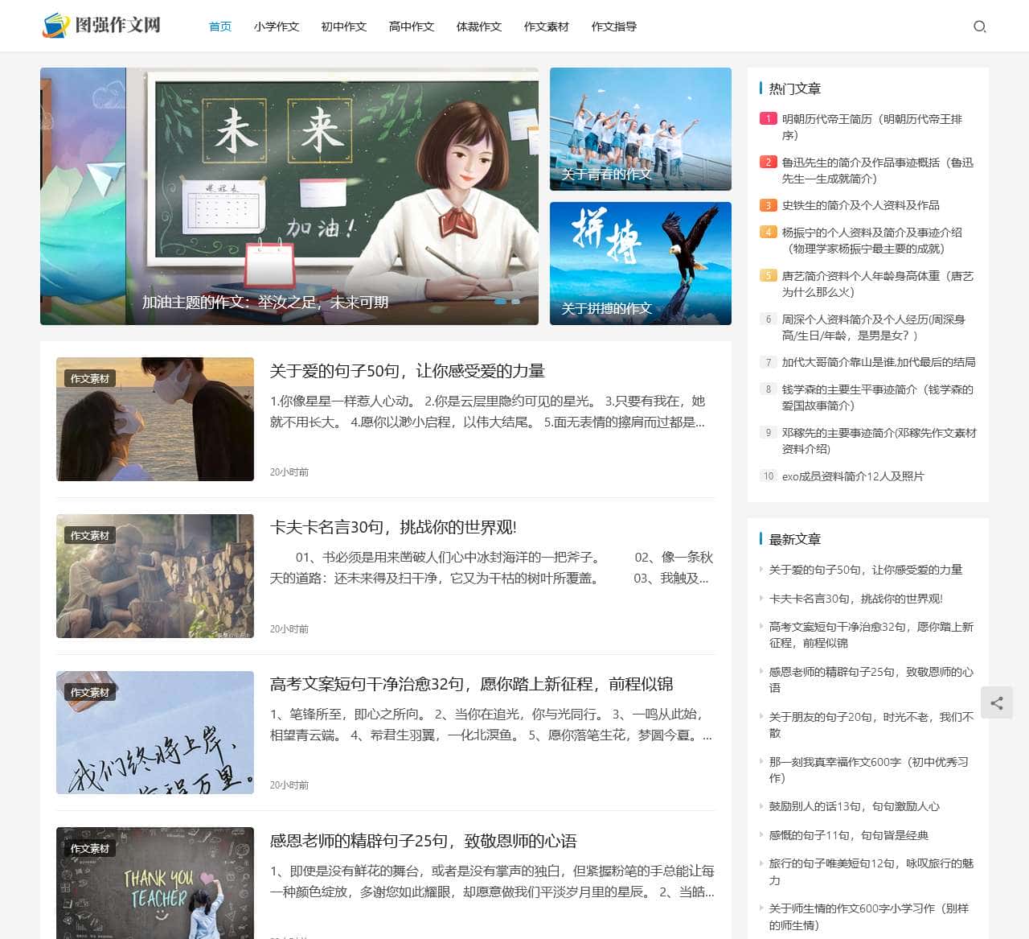Image resolution: width=1029 pixels, height=939 pixels.
Task: Click 作文素材 tag on Kafka article thumbnail
Action: (x=89, y=536)
